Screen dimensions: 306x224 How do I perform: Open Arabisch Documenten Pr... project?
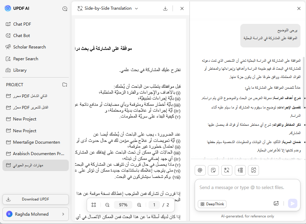pyautogui.click(x=36, y=154)
